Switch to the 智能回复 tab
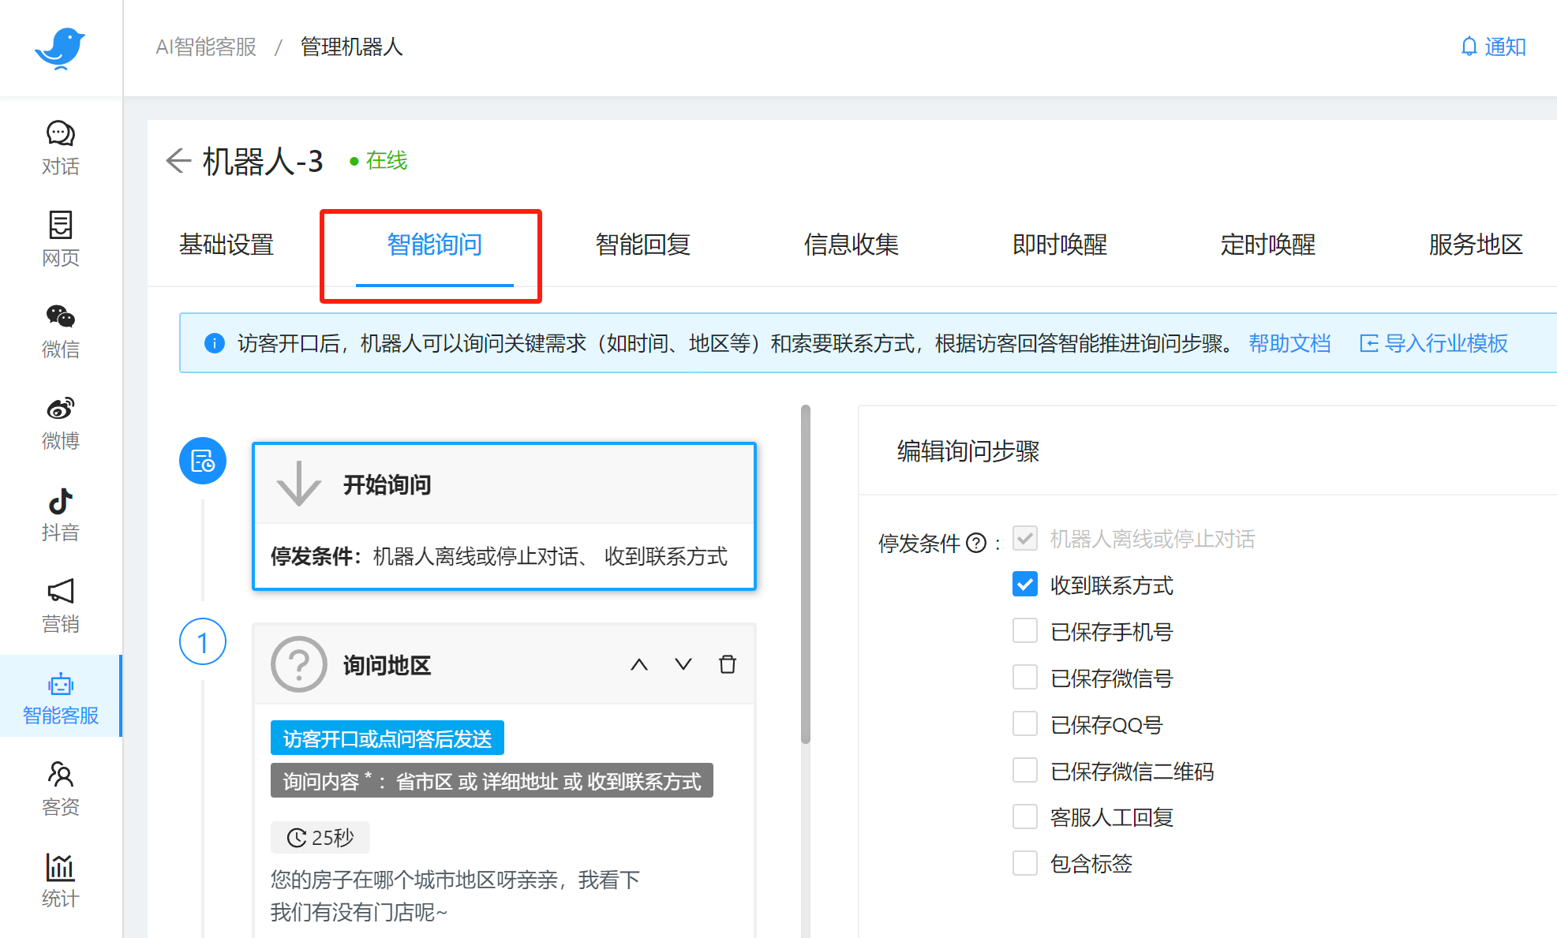Image resolution: width=1557 pixels, height=938 pixels. tap(642, 245)
